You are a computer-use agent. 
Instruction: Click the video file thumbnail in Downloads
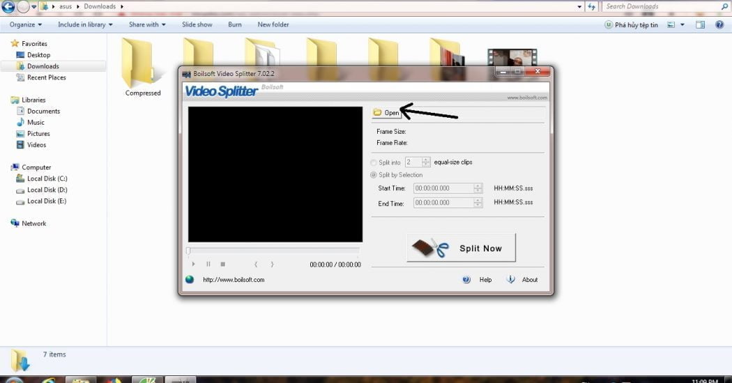coord(512,58)
